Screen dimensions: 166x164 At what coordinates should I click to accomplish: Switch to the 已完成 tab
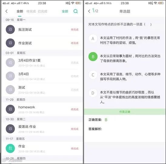click(42, 11)
